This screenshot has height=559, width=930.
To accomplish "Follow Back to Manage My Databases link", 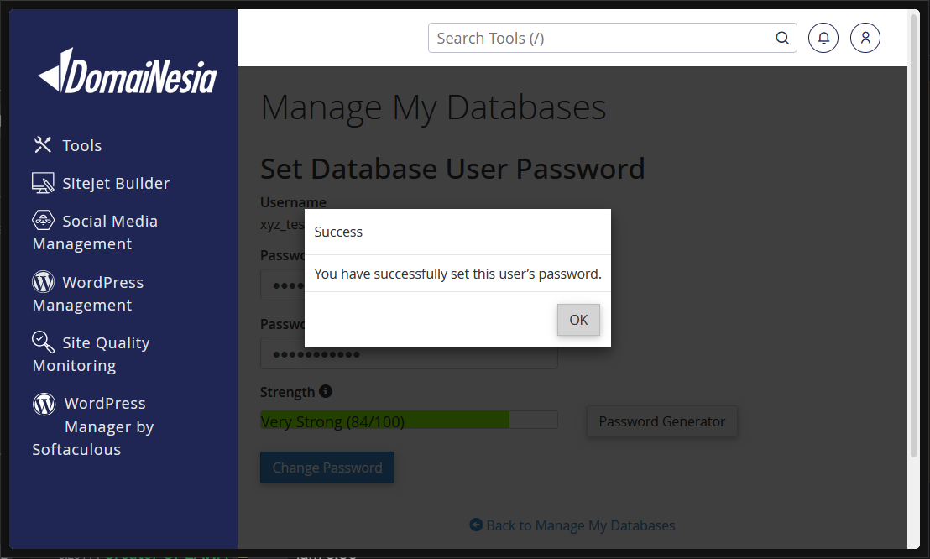I will 572,525.
